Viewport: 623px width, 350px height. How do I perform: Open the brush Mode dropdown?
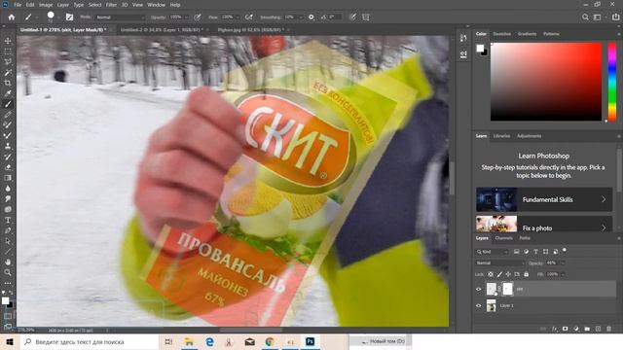click(121, 17)
